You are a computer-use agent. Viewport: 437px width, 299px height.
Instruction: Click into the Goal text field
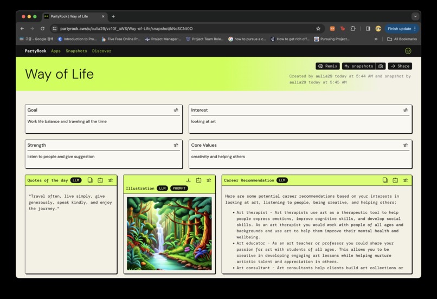point(104,121)
